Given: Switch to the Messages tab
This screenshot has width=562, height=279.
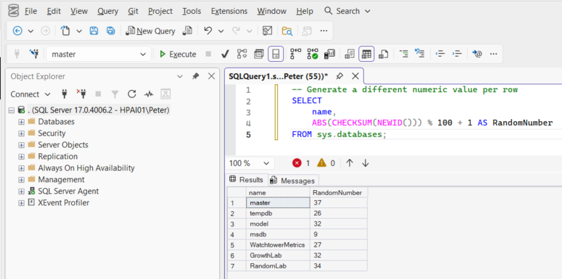Looking at the screenshot, I should [x=293, y=180].
